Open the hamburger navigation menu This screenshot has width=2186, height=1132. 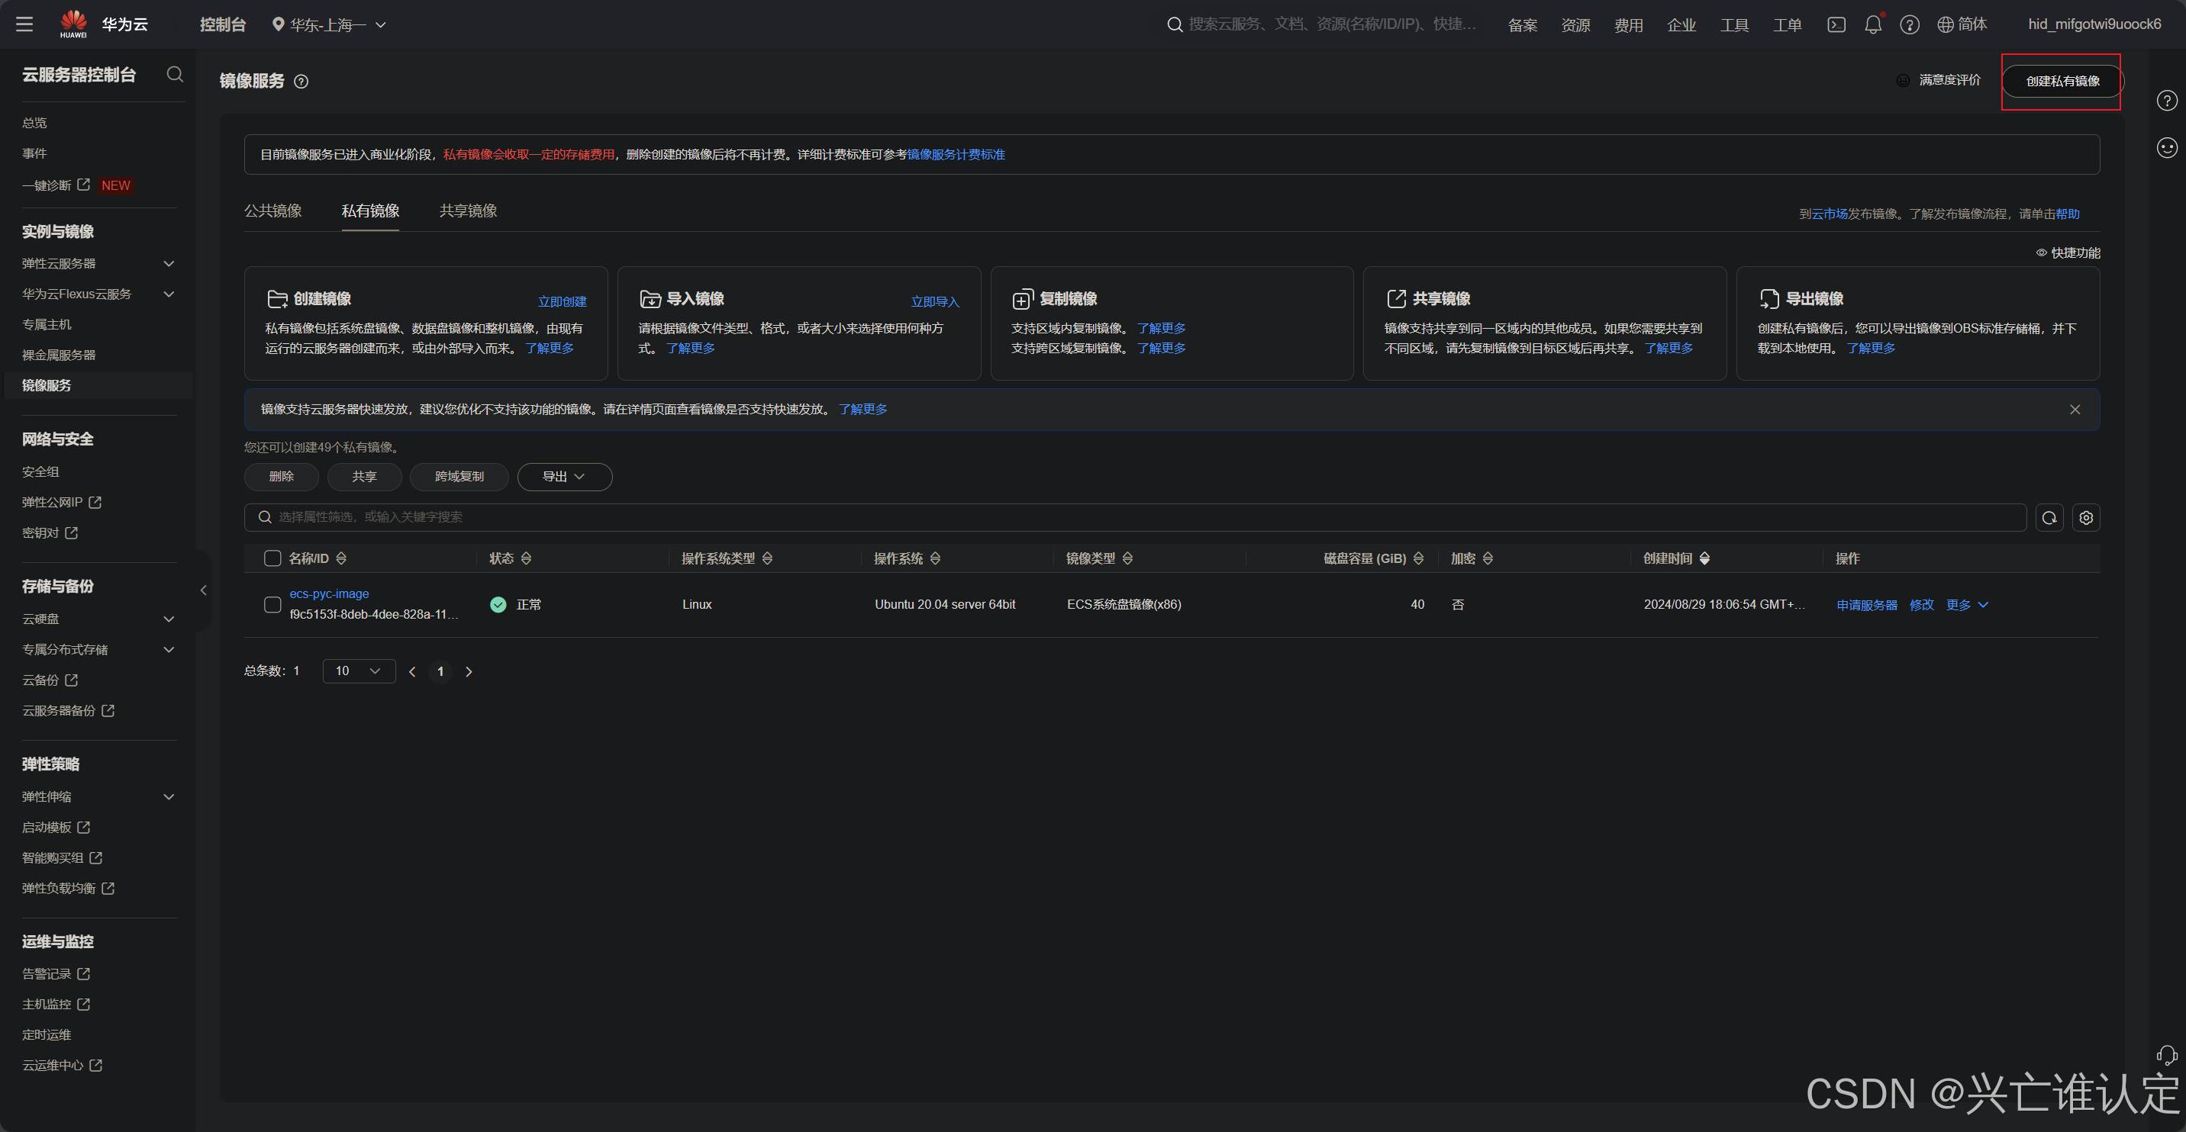24,24
